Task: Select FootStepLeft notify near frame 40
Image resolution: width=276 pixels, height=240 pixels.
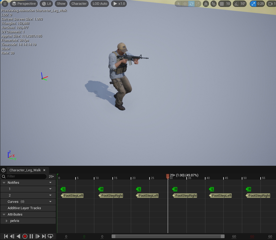Action: click(x=220, y=196)
